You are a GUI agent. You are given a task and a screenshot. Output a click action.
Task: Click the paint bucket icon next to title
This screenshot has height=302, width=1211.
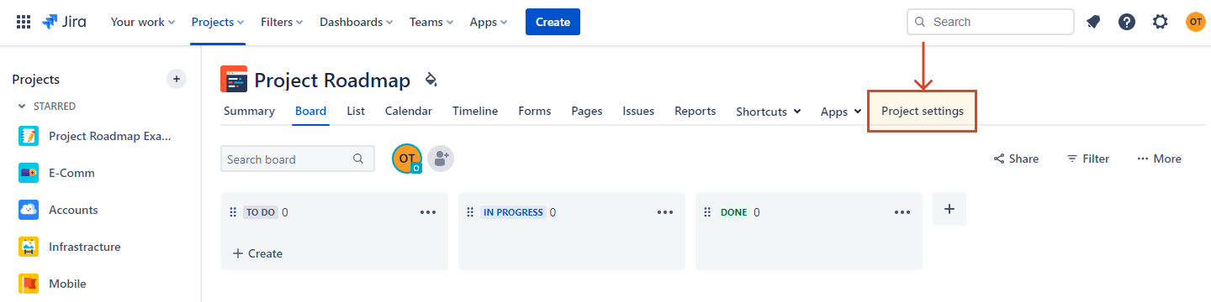click(431, 80)
